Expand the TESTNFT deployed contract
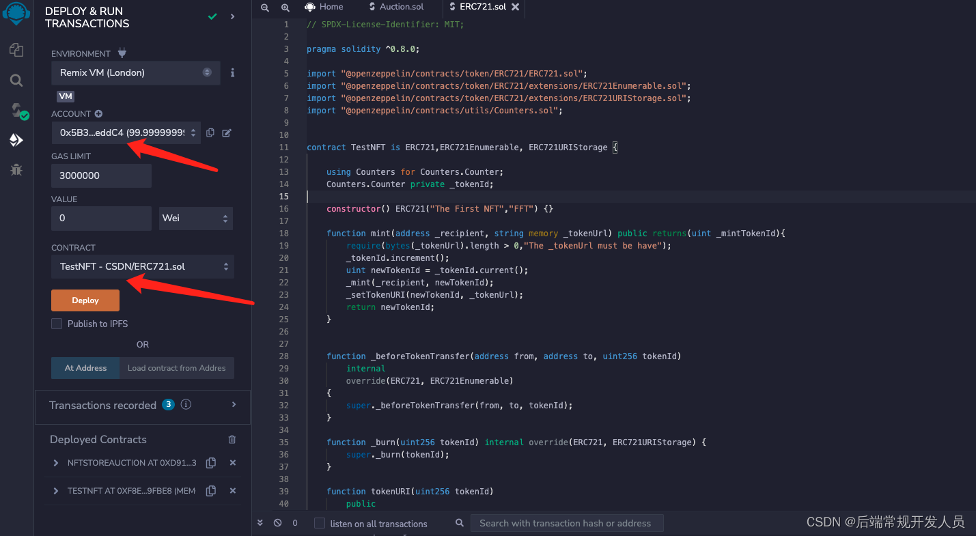 click(x=56, y=491)
